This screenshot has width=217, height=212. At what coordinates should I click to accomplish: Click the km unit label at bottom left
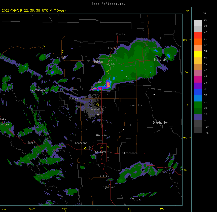pos(4,209)
